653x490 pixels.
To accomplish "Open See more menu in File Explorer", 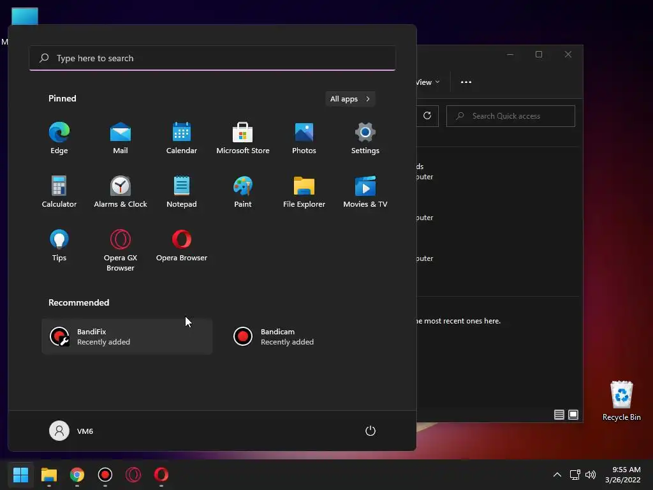I will click(x=466, y=82).
